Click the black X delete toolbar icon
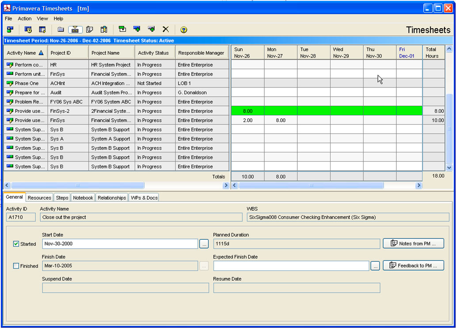The height and width of the screenshot is (329, 456). tap(165, 29)
